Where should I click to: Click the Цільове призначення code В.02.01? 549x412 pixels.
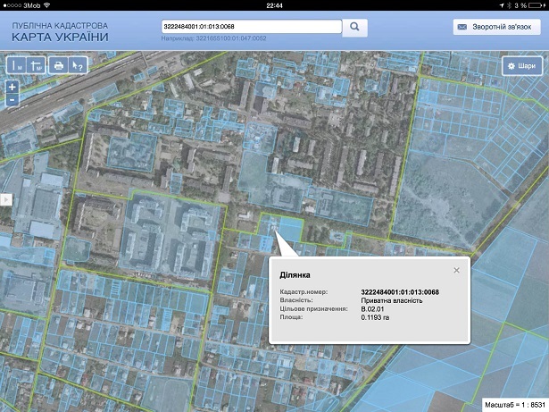click(375, 308)
